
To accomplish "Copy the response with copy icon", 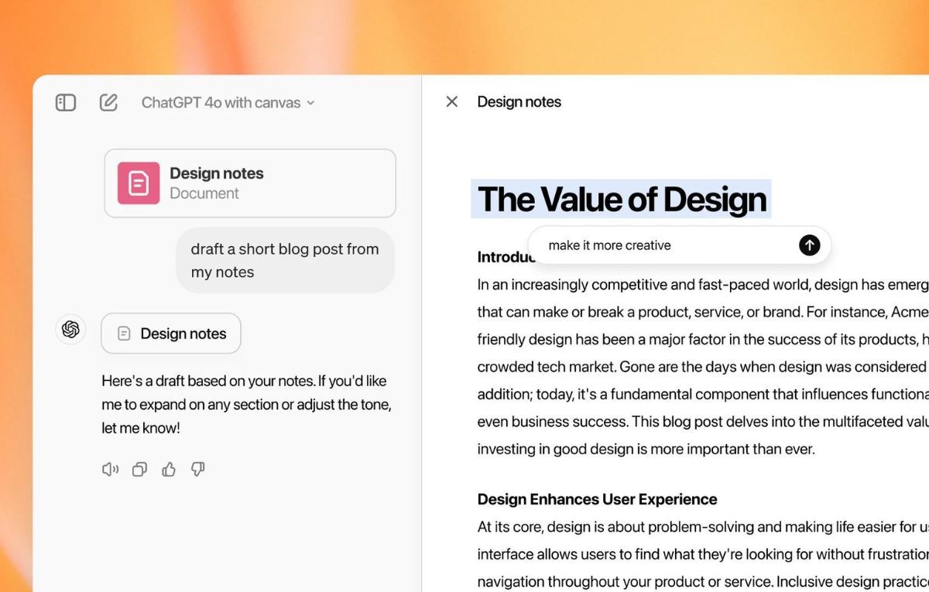I will pos(139,469).
